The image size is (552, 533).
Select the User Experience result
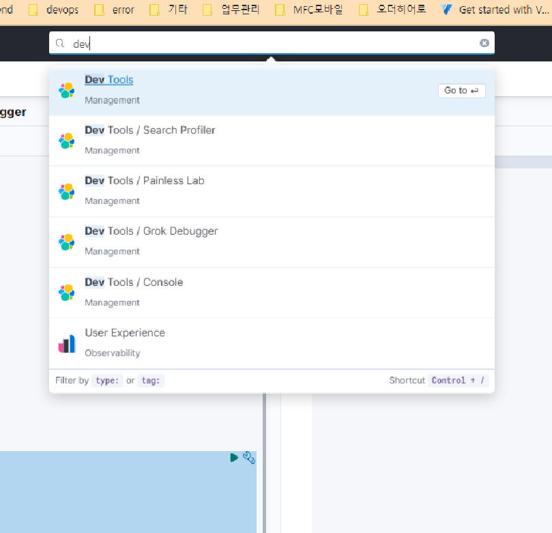[x=272, y=343]
